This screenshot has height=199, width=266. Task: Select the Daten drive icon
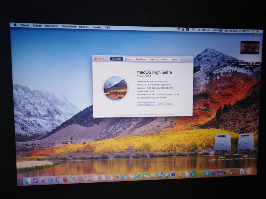(x=223, y=144)
